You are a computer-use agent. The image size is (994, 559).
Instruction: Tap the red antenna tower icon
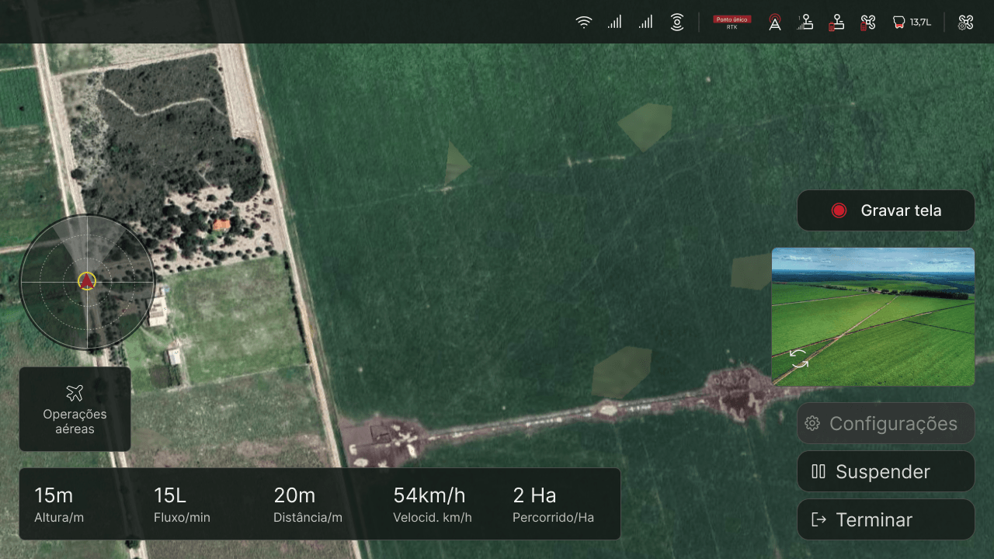[775, 23]
